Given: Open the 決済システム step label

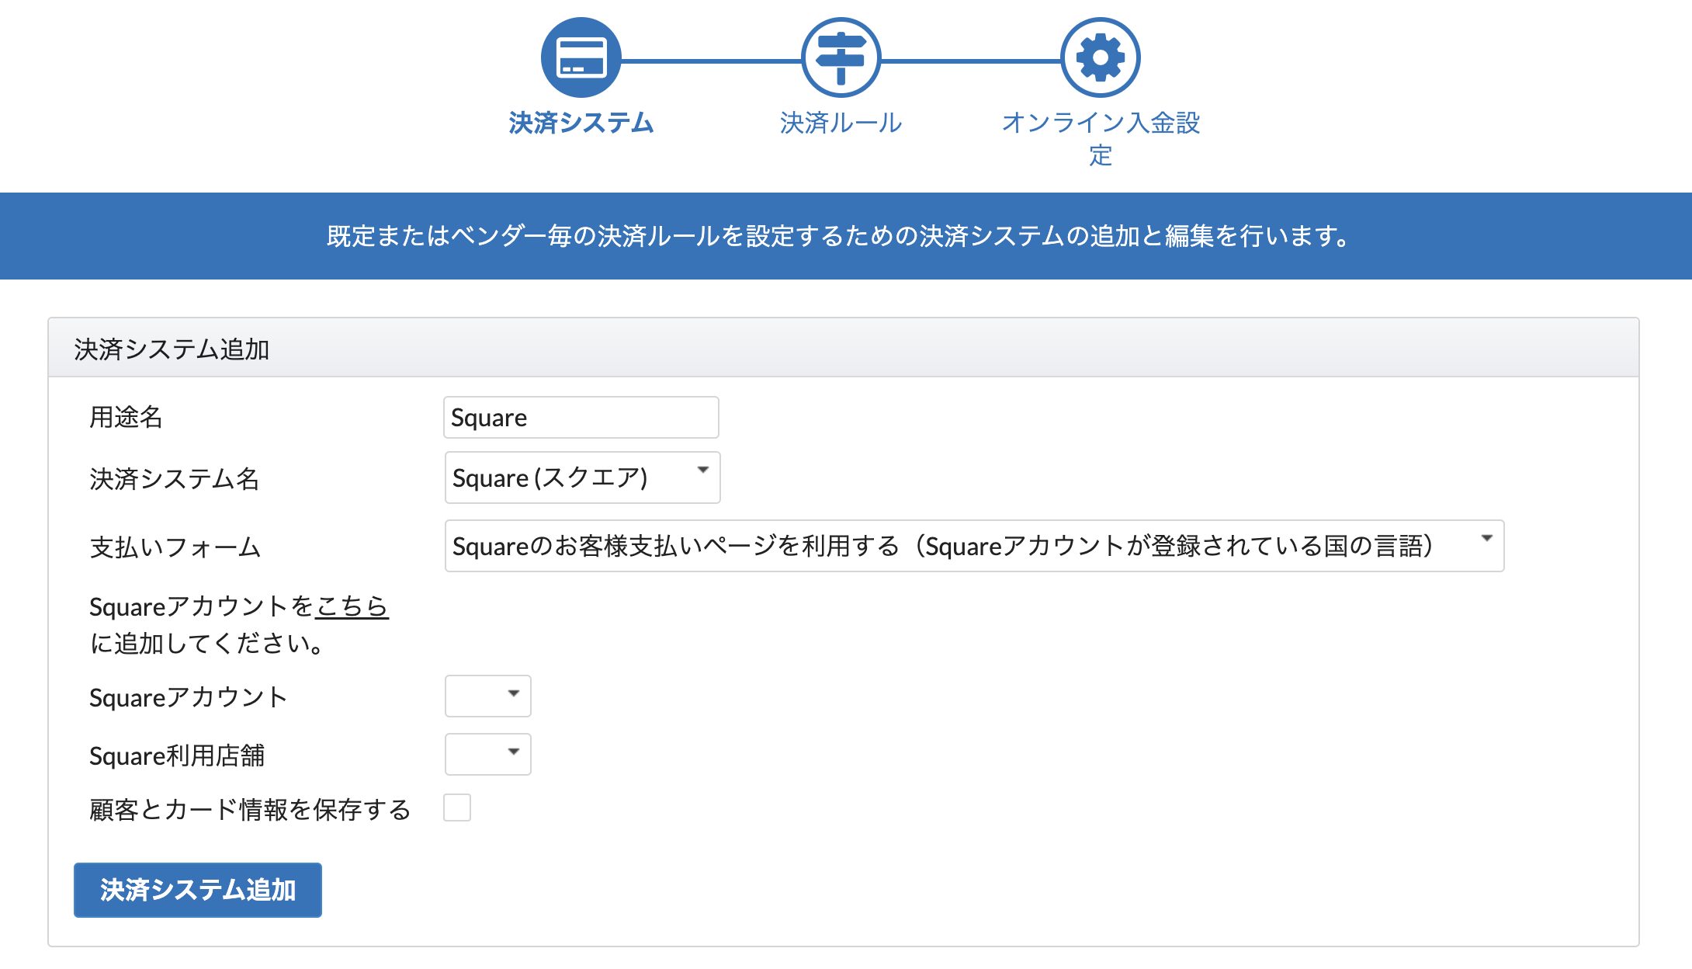Looking at the screenshot, I should click(581, 123).
